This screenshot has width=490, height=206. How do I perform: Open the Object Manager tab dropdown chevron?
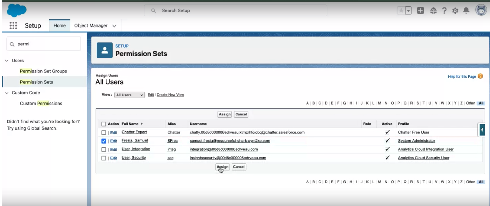(x=114, y=26)
